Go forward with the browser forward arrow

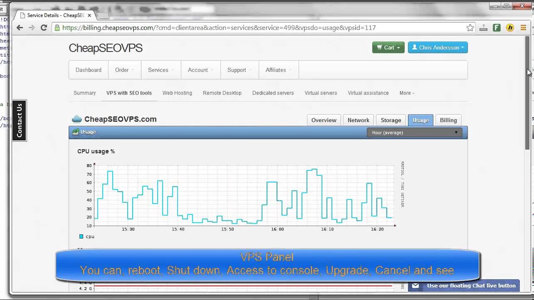[x=32, y=27]
